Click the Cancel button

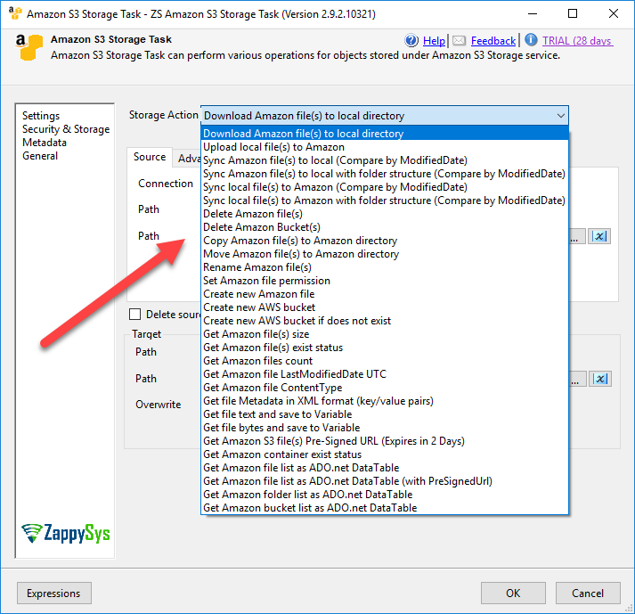pos(588,593)
